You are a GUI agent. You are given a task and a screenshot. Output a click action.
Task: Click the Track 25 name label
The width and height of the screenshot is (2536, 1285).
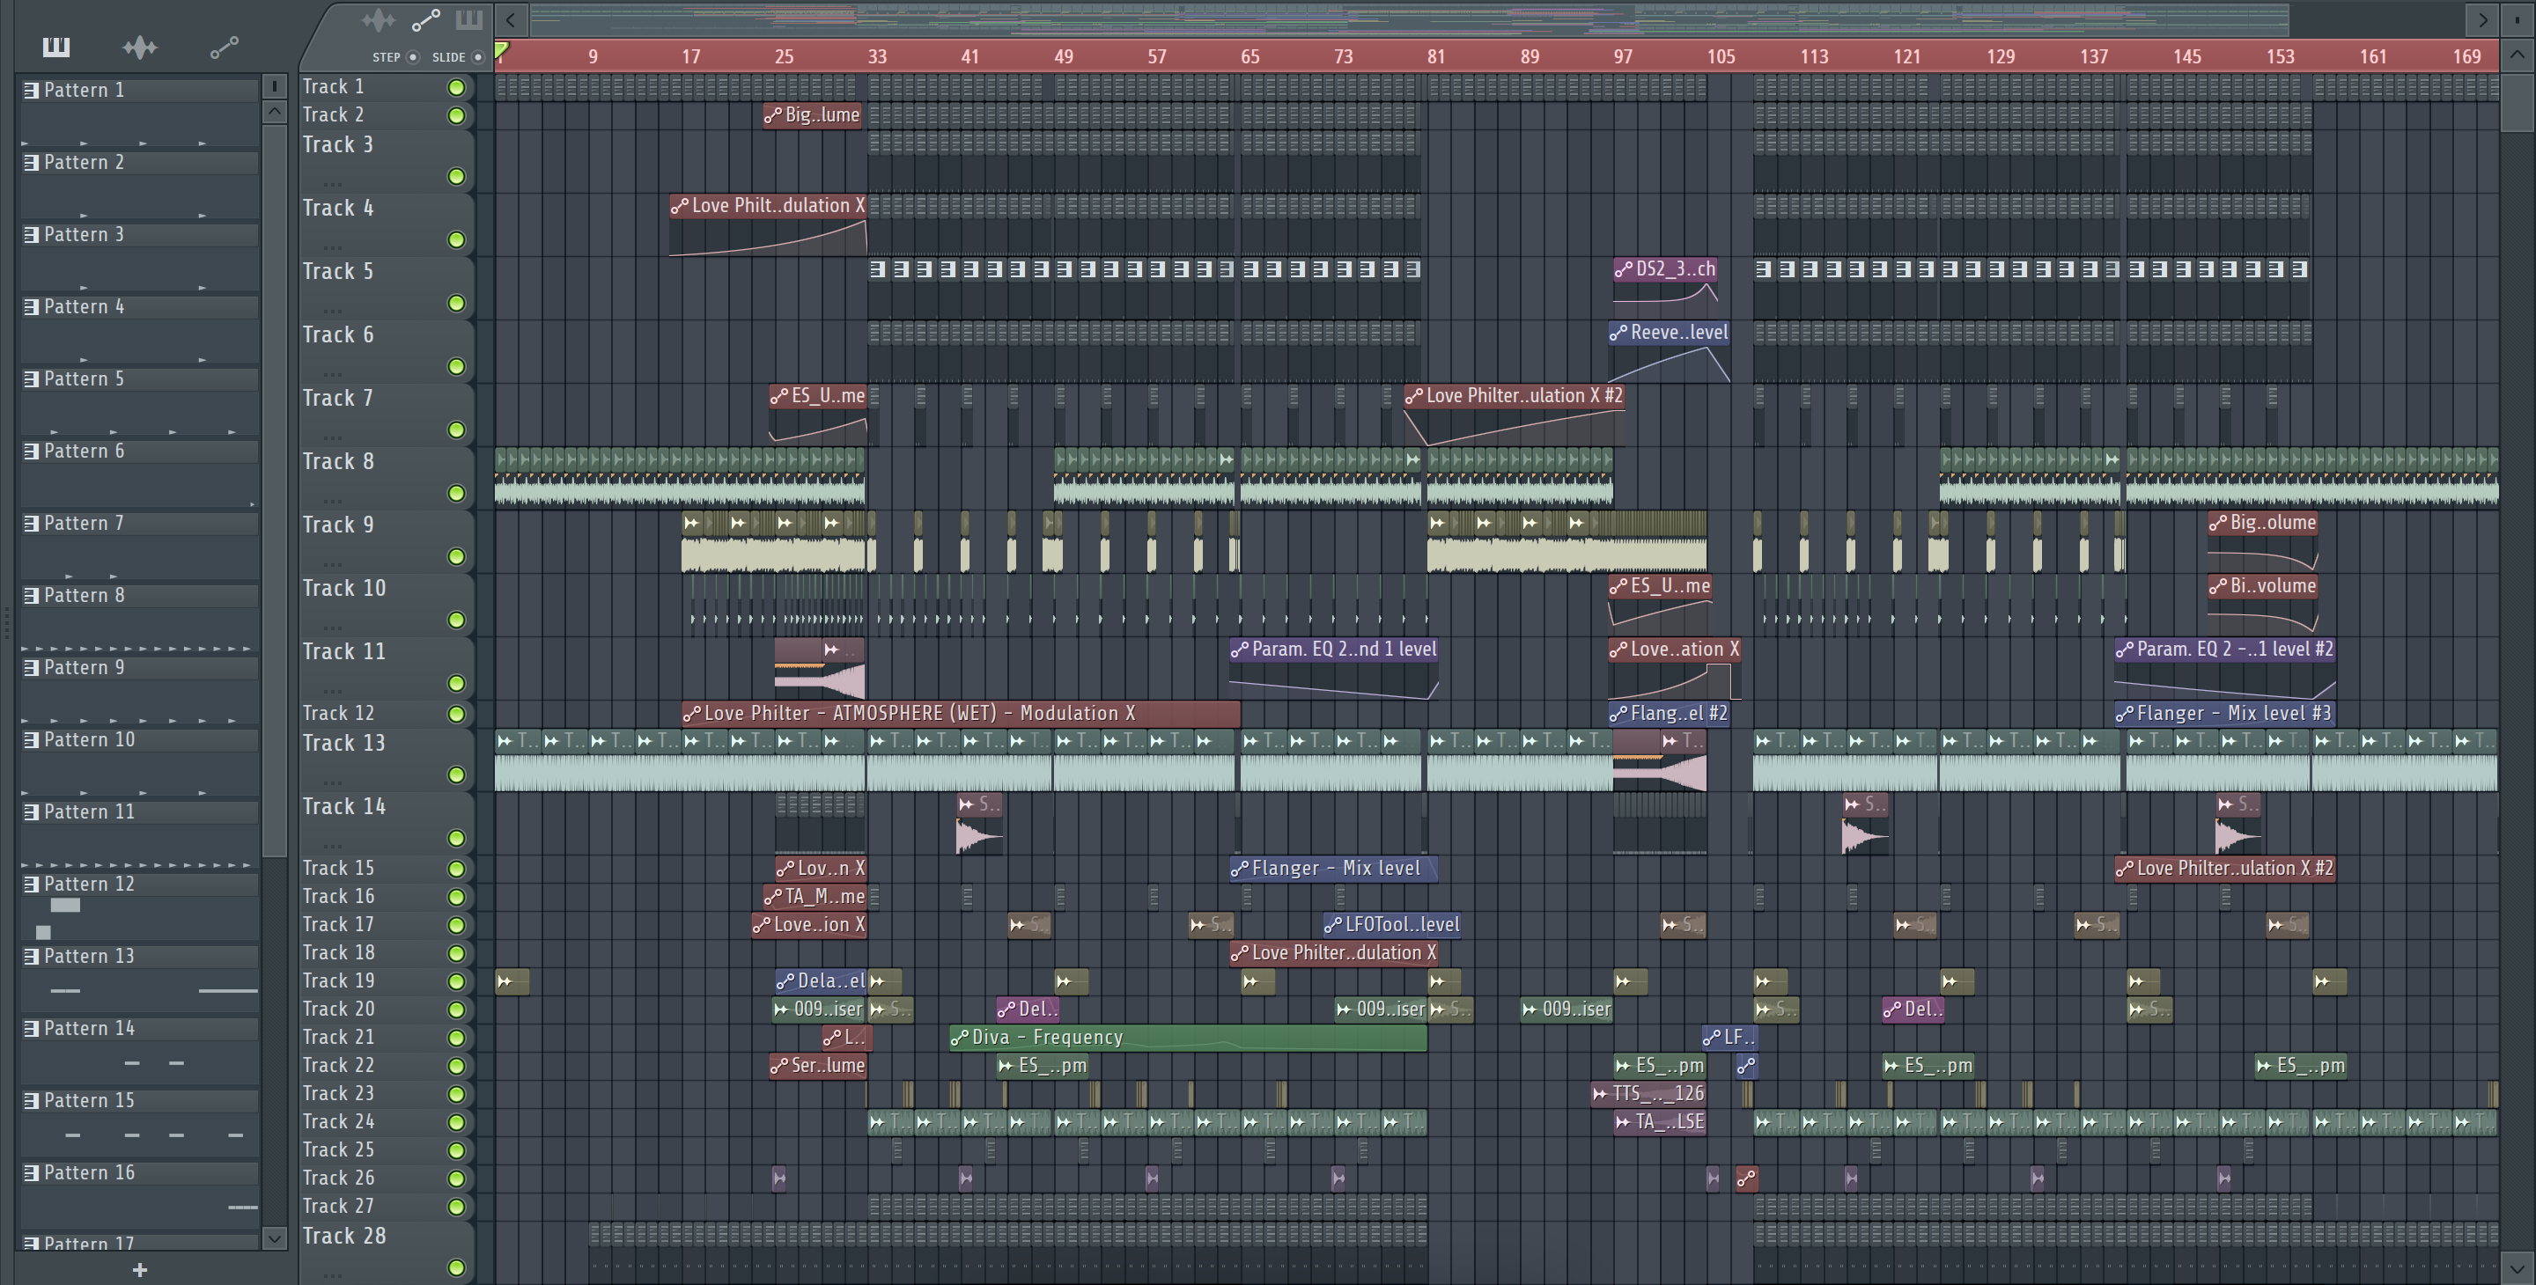[337, 1150]
